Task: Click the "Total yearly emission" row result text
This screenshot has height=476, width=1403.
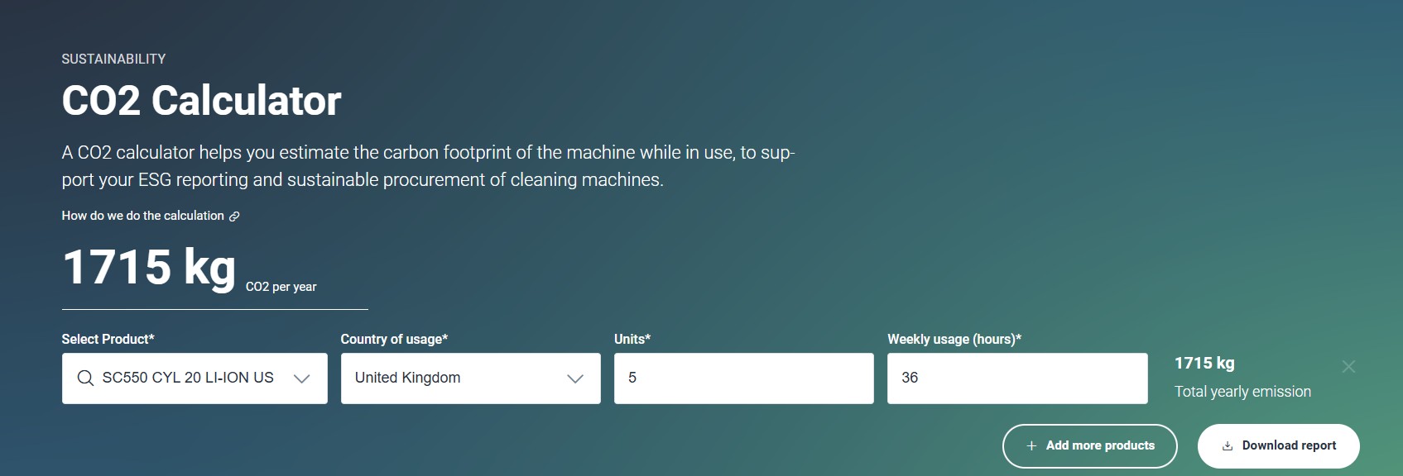Action: pyautogui.click(x=1242, y=392)
